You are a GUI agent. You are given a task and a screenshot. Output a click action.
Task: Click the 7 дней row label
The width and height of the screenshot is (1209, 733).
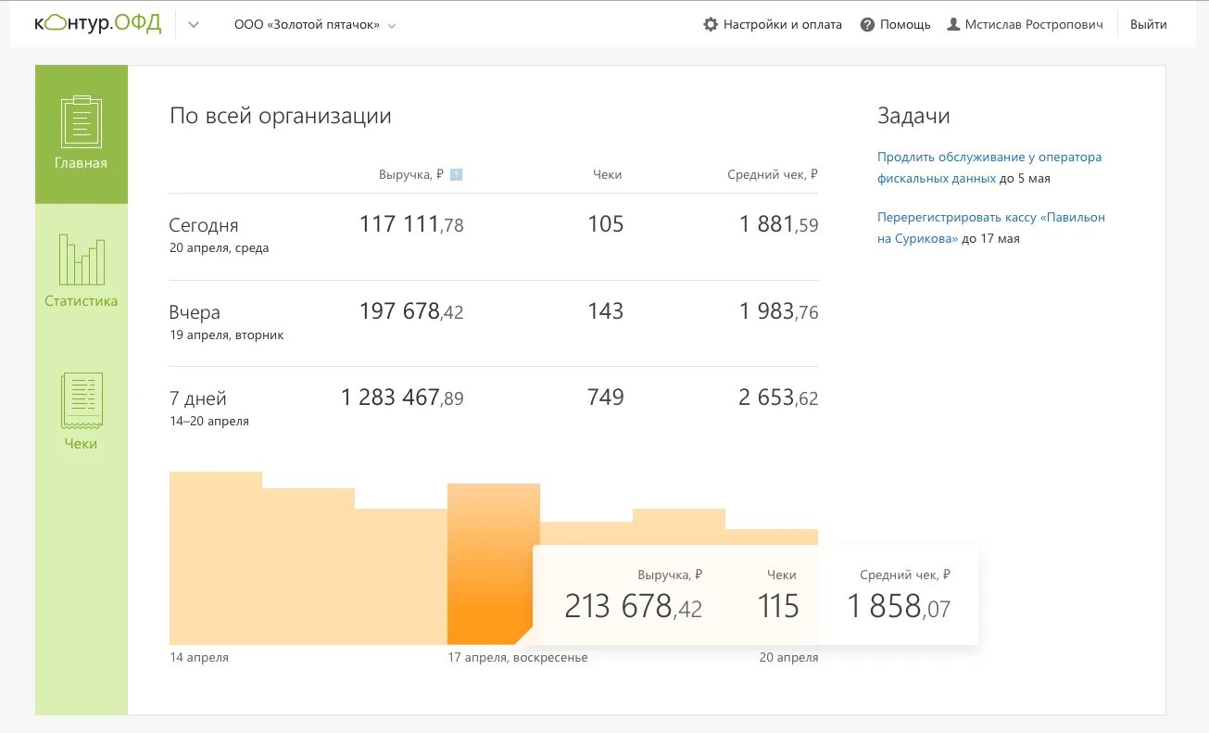click(198, 398)
